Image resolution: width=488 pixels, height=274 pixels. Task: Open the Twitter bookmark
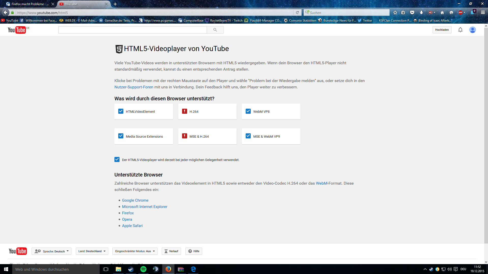(x=365, y=21)
